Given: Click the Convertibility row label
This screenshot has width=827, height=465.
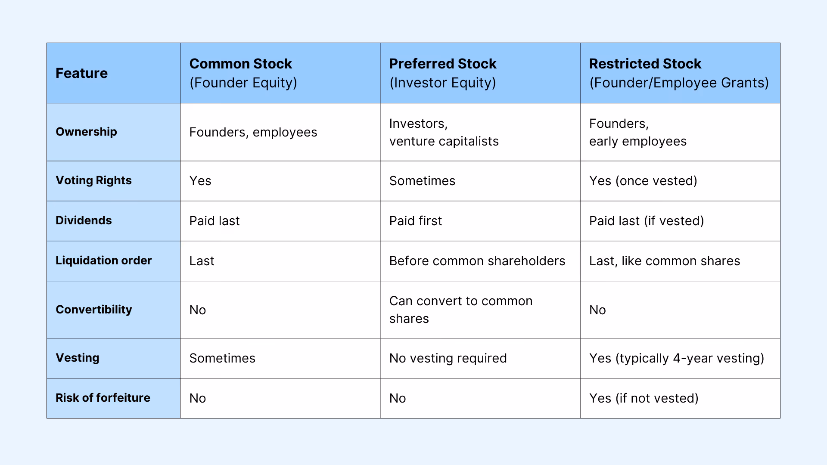Looking at the screenshot, I should click(x=113, y=310).
